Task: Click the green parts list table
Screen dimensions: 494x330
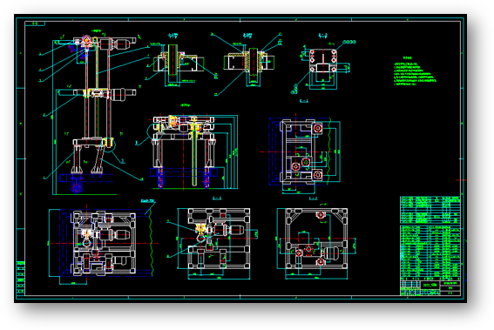Action: [430, 238]
